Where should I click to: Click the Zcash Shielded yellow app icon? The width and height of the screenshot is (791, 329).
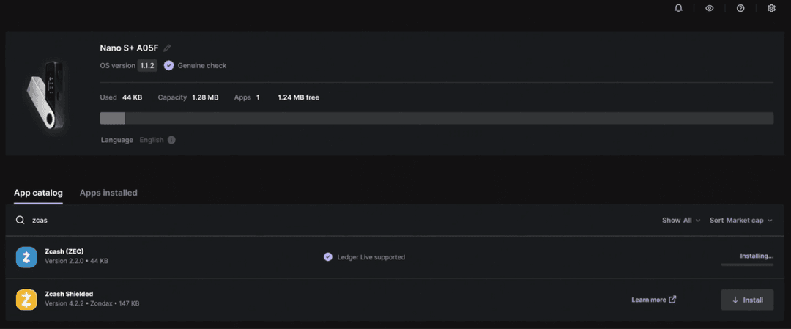tap(26, 299)
